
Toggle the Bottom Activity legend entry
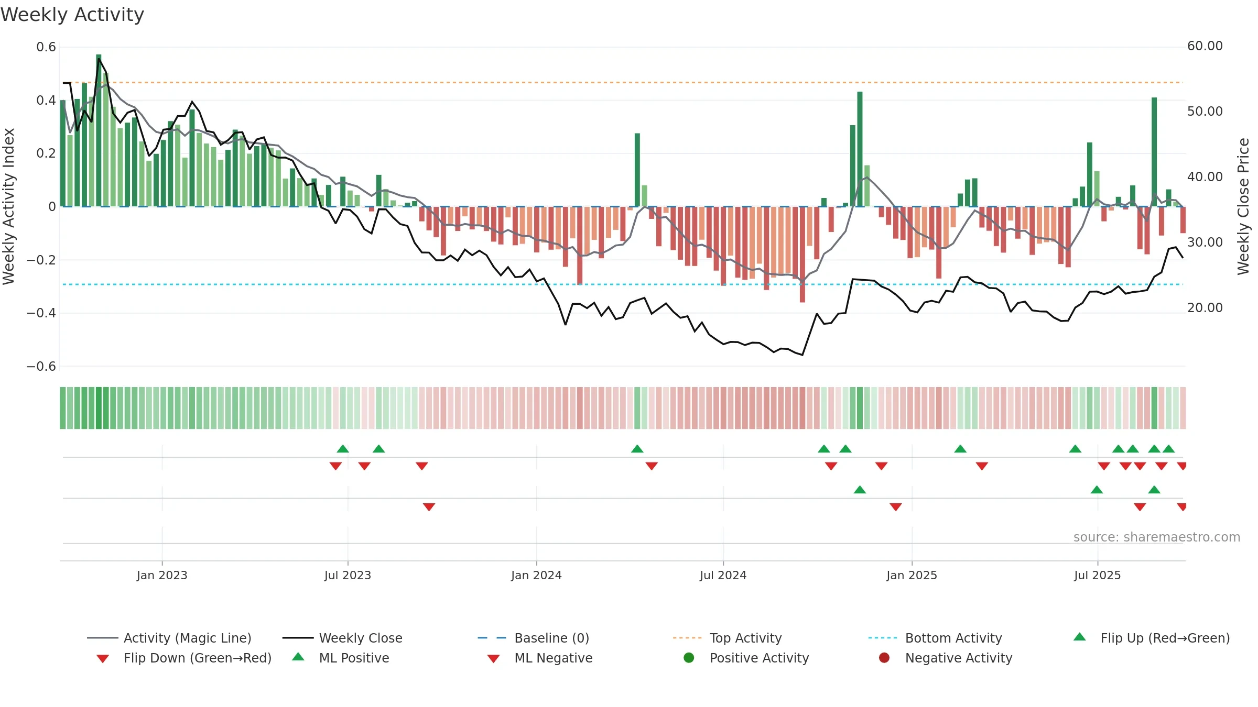[935, 638]
